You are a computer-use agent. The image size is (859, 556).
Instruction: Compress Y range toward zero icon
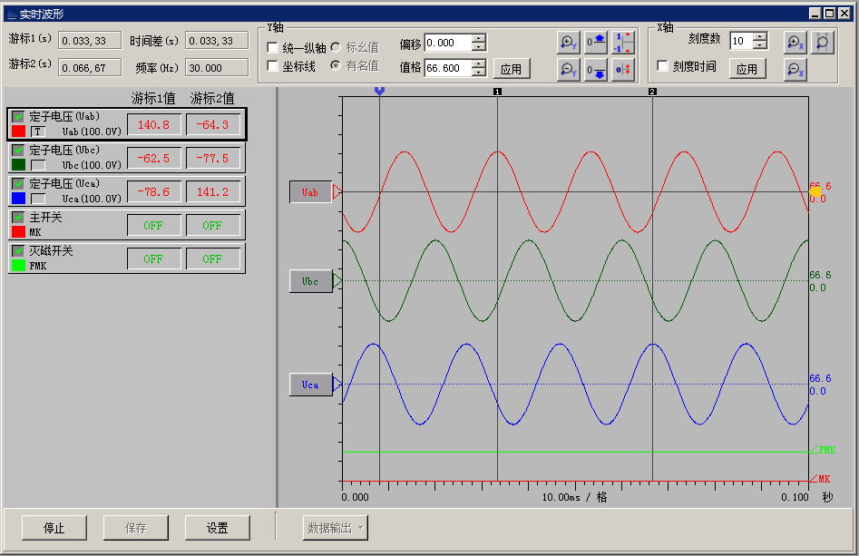coord(623,70)
